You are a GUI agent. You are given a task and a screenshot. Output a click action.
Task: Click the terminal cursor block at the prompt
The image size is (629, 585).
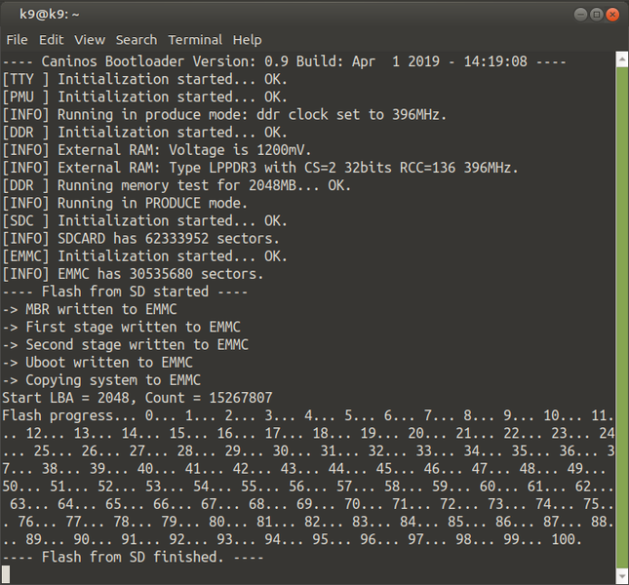click(6, 574)
